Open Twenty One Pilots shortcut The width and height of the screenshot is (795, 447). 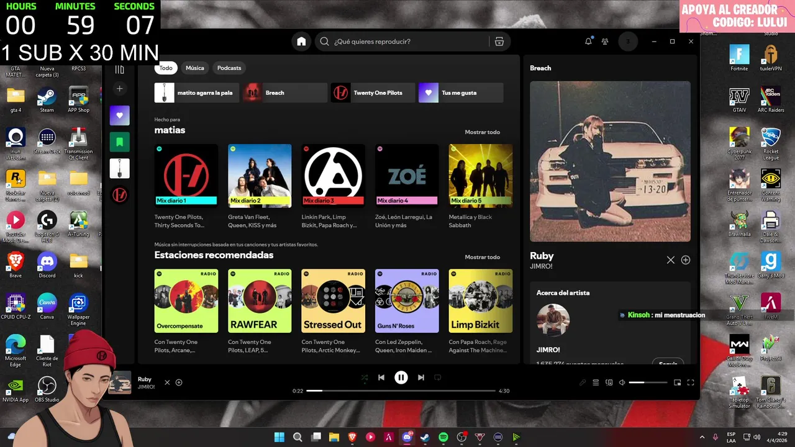(x=373, y=93)
